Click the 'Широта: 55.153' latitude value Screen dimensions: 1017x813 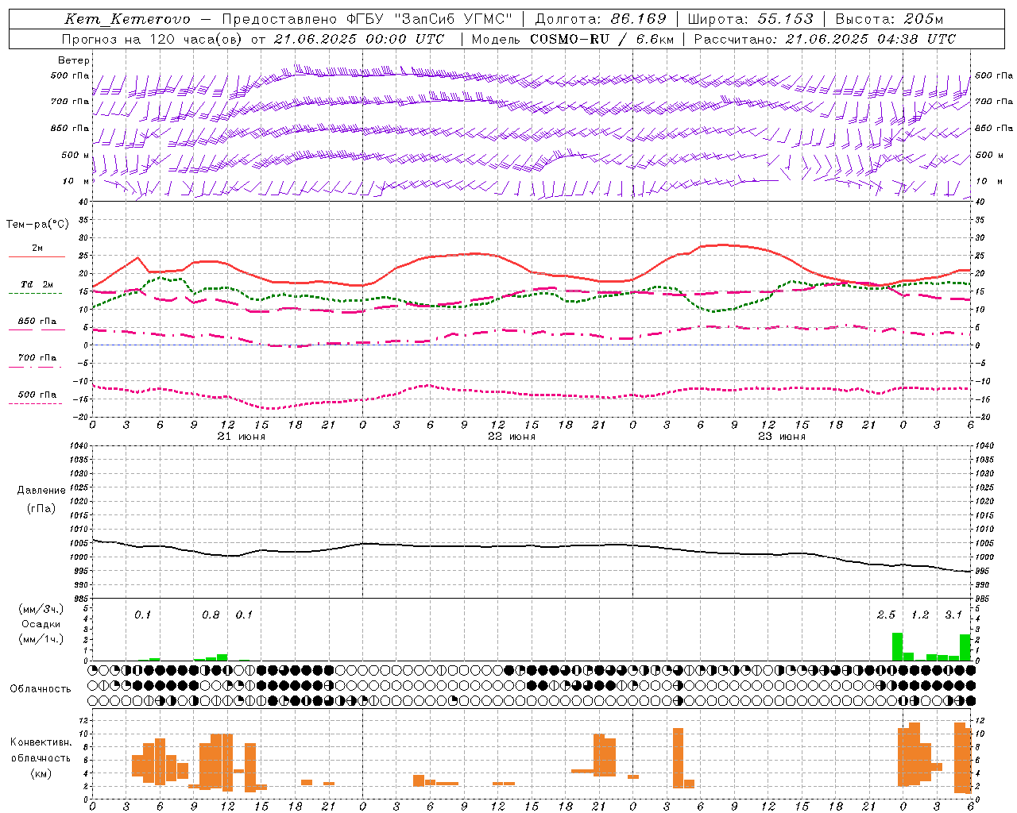pos(751,19)
